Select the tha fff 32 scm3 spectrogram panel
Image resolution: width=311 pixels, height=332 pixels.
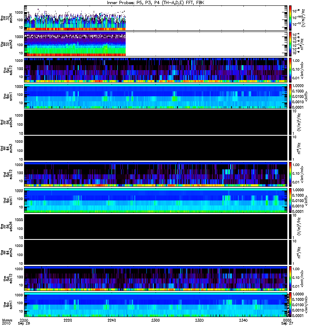[x=156, y=44]
